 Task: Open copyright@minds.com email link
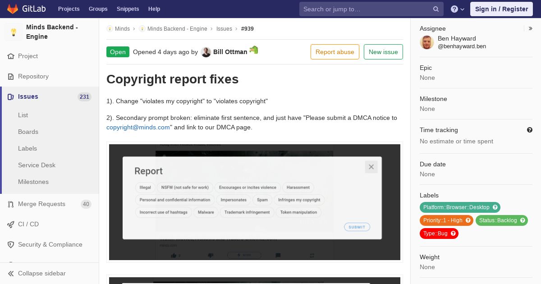coord(138,128)
